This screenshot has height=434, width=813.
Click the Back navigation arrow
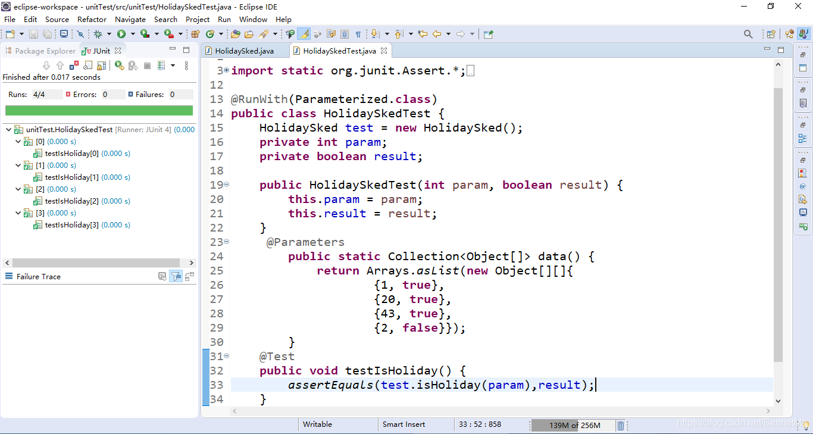[x=437, y=35]
